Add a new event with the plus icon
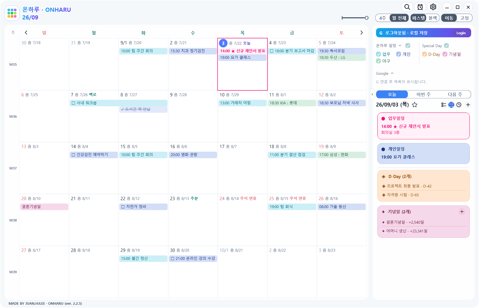The image size is (479, 308). [x=468, y=105]
